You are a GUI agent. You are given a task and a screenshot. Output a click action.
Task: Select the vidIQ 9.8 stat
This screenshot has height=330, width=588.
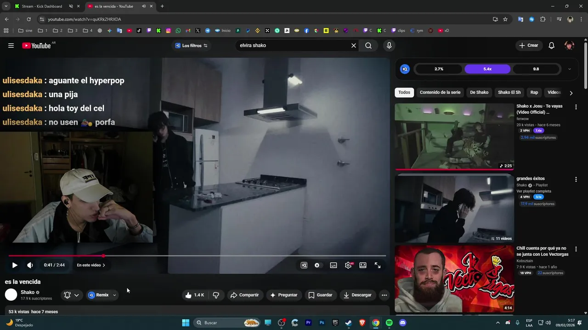tap(536, 69)
